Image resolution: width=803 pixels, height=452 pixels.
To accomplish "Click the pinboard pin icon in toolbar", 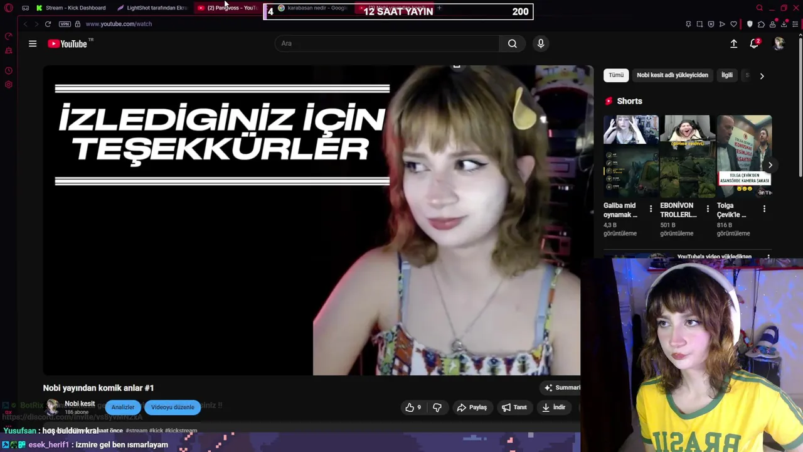I will pos(688,24).
